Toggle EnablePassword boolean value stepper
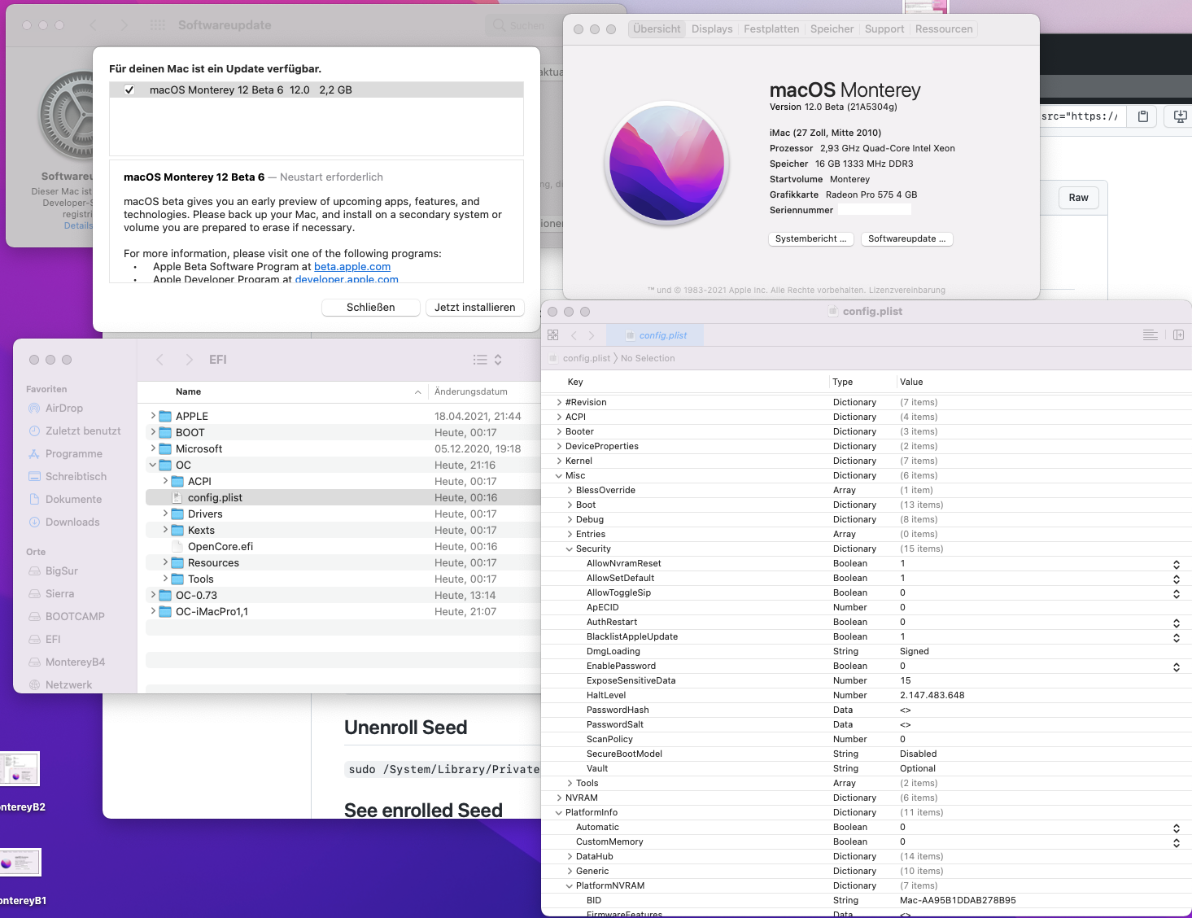The height and width of the screenshot is (918, 1192). 1177,667
